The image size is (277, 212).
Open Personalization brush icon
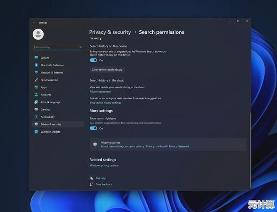[x=37, y=80]
